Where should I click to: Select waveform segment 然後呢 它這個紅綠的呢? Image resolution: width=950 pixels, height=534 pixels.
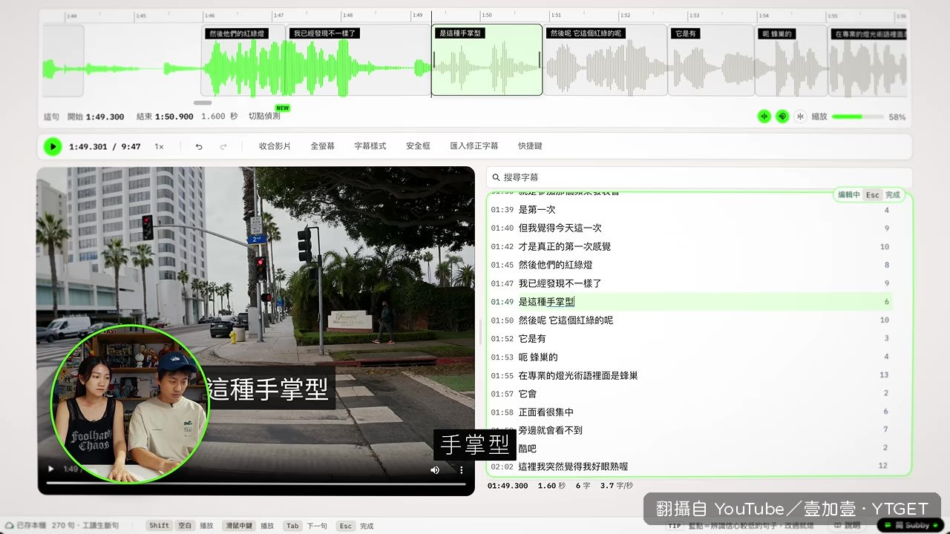coord(605,60)
